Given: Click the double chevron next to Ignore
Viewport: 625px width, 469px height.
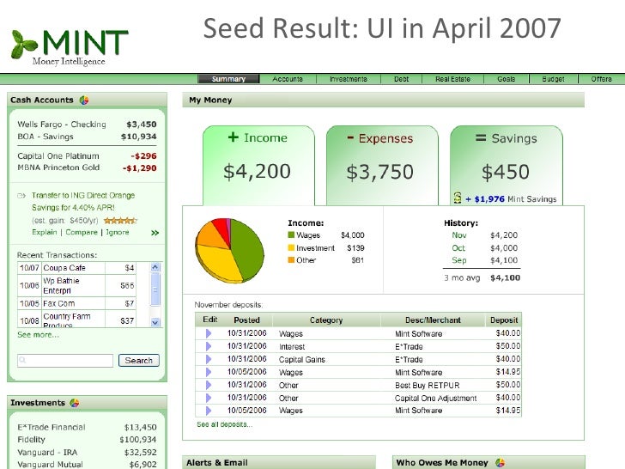Looking at the screenshot, I should coord(155,233).
